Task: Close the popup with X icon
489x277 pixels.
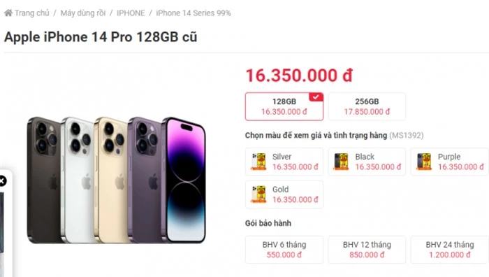Action: click(3, 180)
